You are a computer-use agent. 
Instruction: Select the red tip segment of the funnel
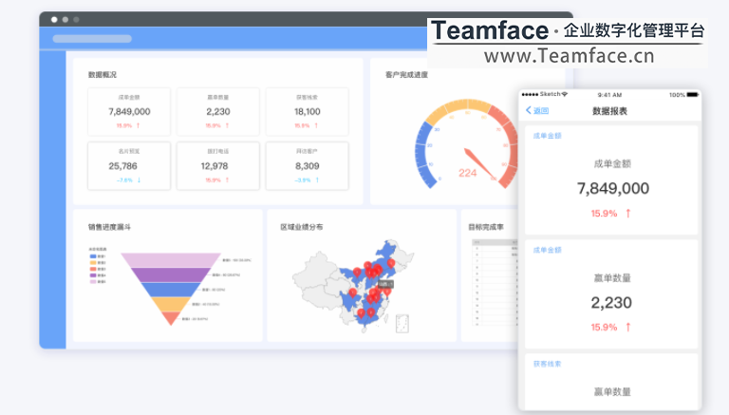[x=171, y=318]
